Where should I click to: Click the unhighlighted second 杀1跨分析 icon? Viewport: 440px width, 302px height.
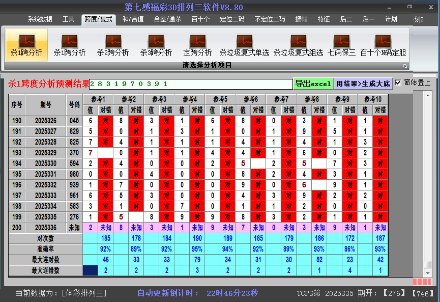point(70,41)
